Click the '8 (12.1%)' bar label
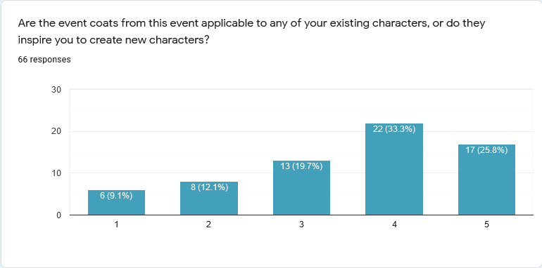The image size is (542, 268). click(209, 187)
